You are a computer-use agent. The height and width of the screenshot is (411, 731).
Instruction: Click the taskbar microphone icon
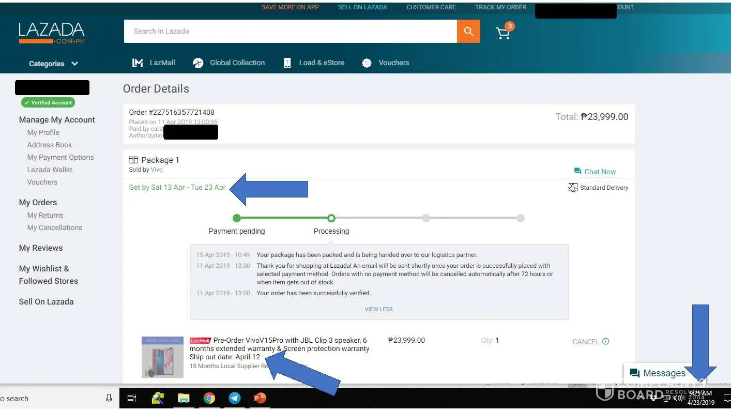(x=109, y=398)
